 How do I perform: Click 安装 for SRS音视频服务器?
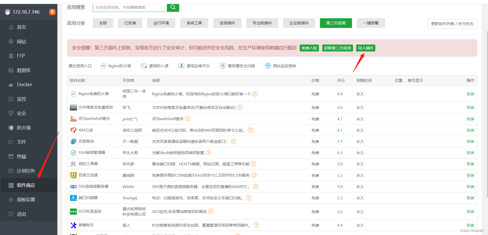tap(470, 187)
